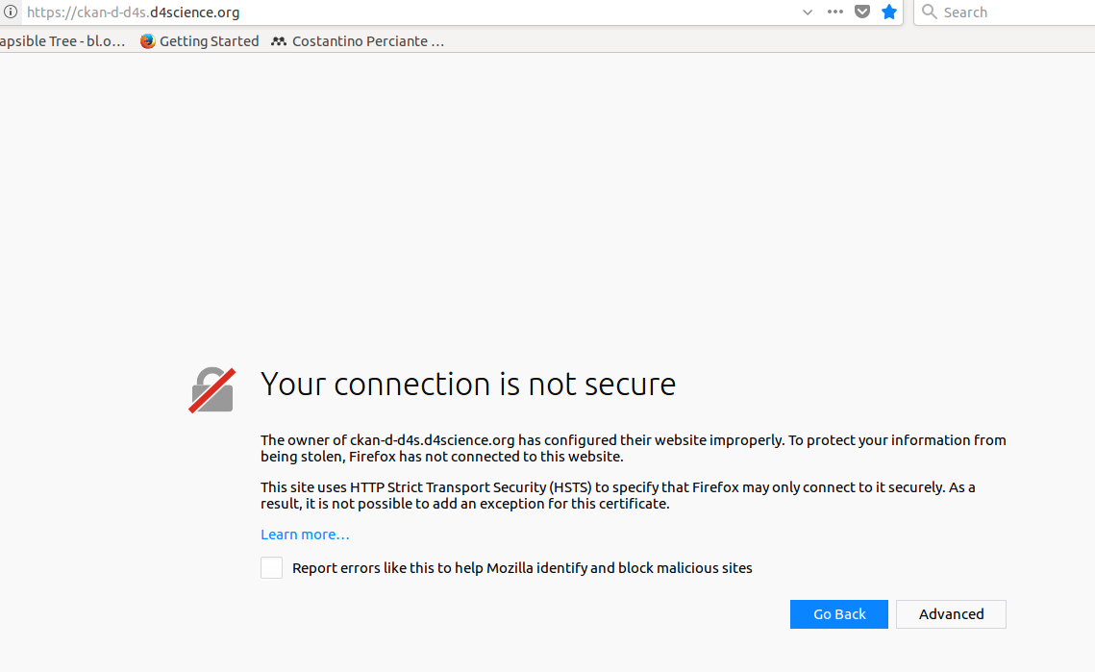This screenshot has height=672, width=1095.
Task: Click the paragraph about website configured improperly
Action: pos(634,448)
